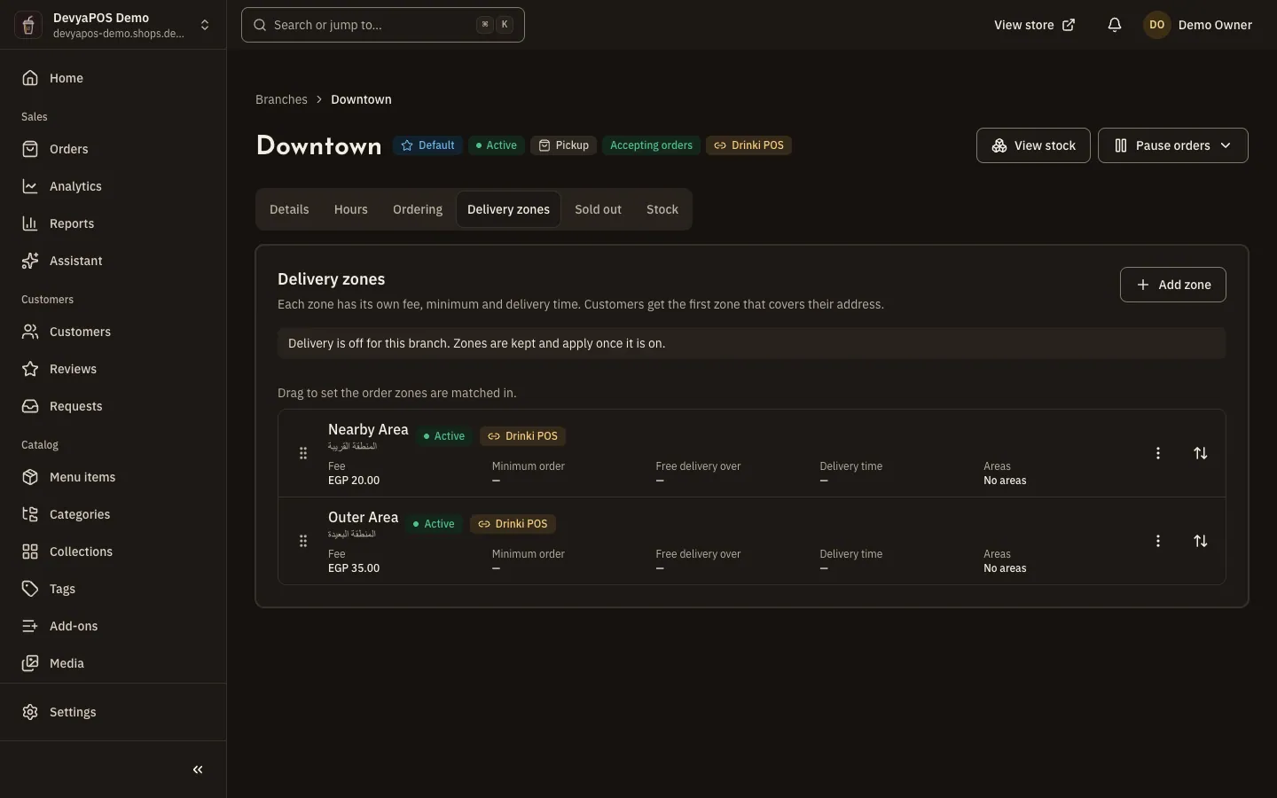Go back to Branches breadcrumb
1277x798 pixels.
281,99
